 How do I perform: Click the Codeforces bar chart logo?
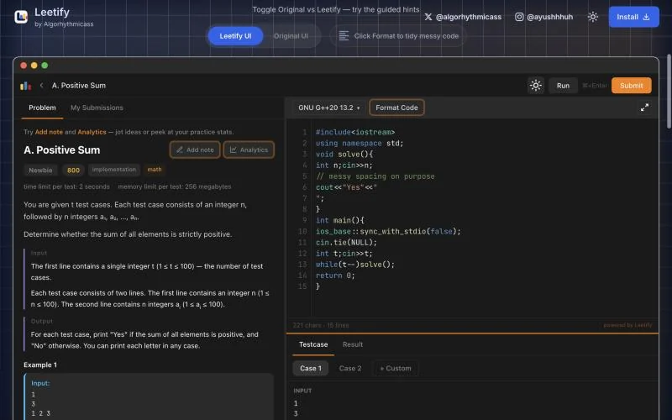click(x=26, y=86)
